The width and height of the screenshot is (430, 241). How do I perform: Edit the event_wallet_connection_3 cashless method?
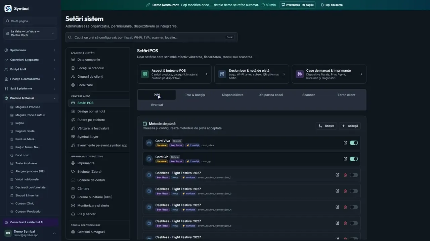[337, 191]
